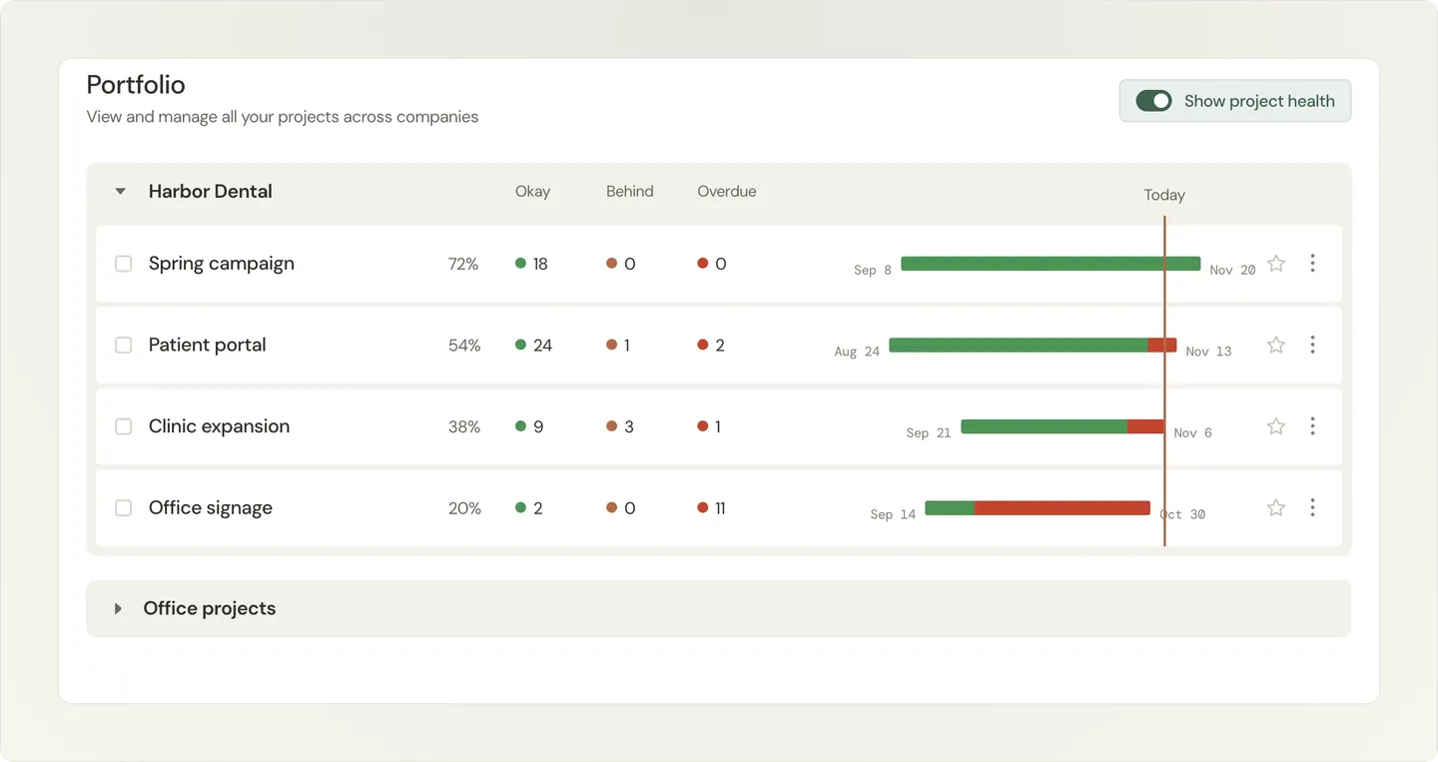Click the Clinic expansion timeline bar
1438x762 pixels.
[x=1063, y=426]
